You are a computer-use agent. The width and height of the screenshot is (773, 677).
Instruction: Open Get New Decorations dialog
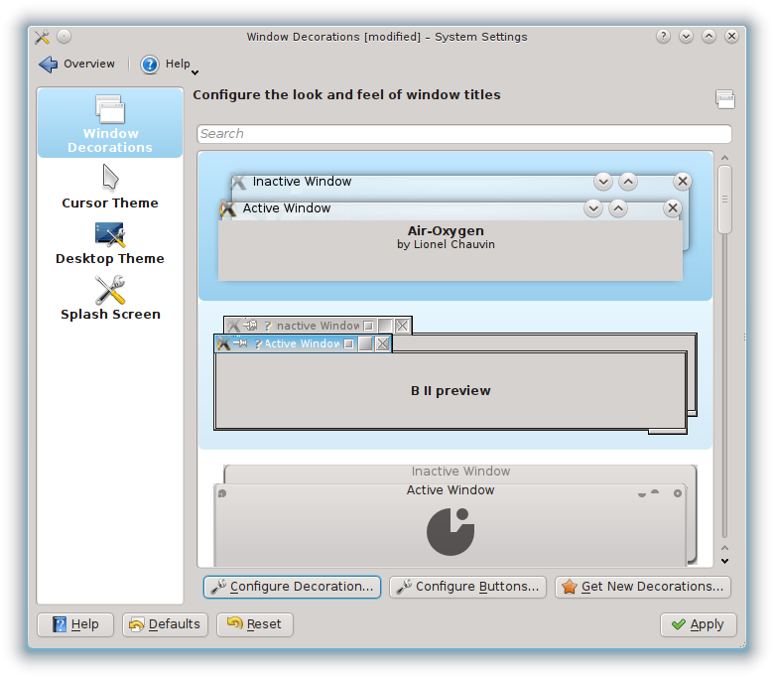click(x=643, y=587)
